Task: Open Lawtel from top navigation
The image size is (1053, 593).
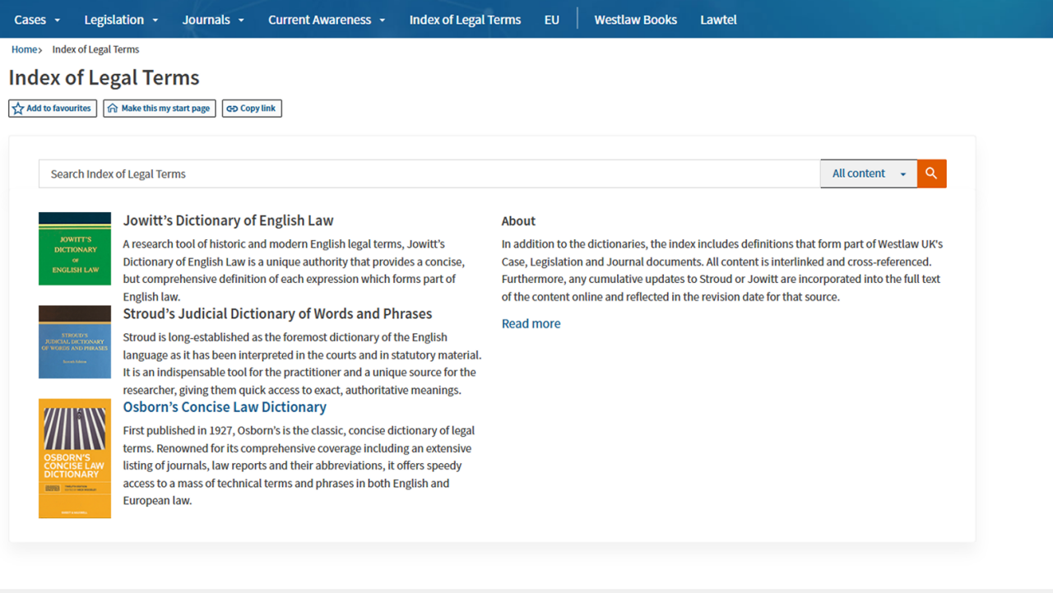Action: [x=718, y=20]
